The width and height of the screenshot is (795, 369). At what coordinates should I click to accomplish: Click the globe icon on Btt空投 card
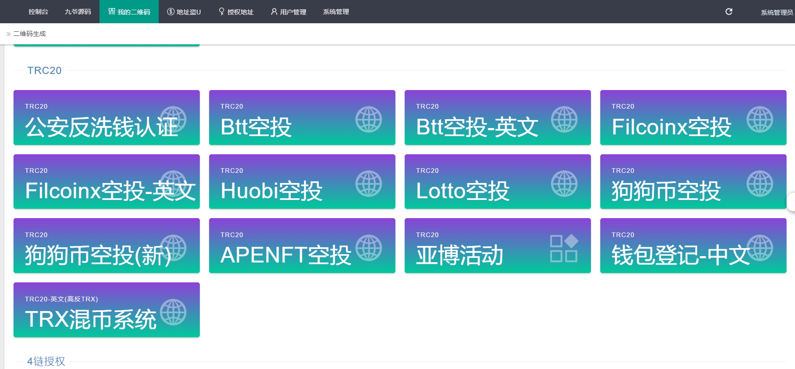click(x=368, y=119)
